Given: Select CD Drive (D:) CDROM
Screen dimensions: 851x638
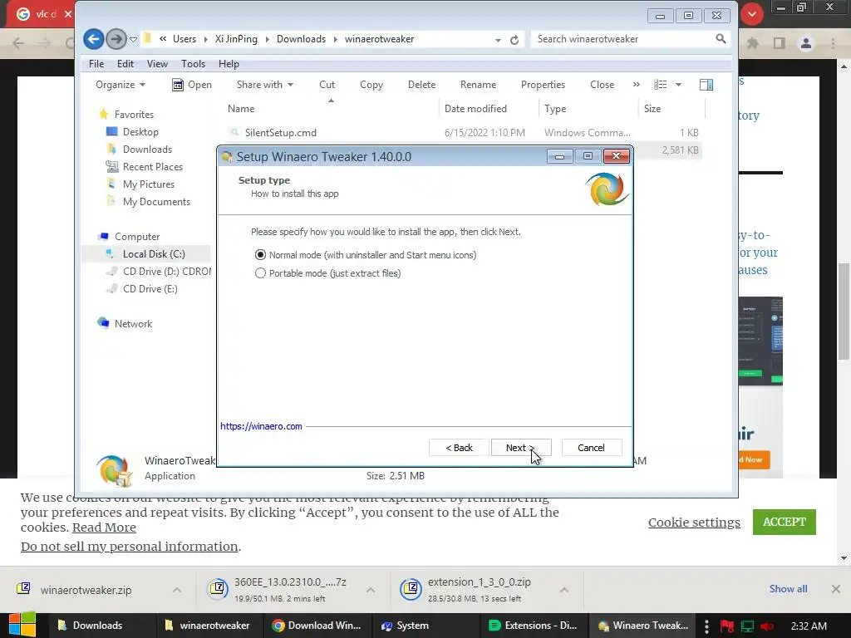Looking at the screenshot, I should click(166, 272).
